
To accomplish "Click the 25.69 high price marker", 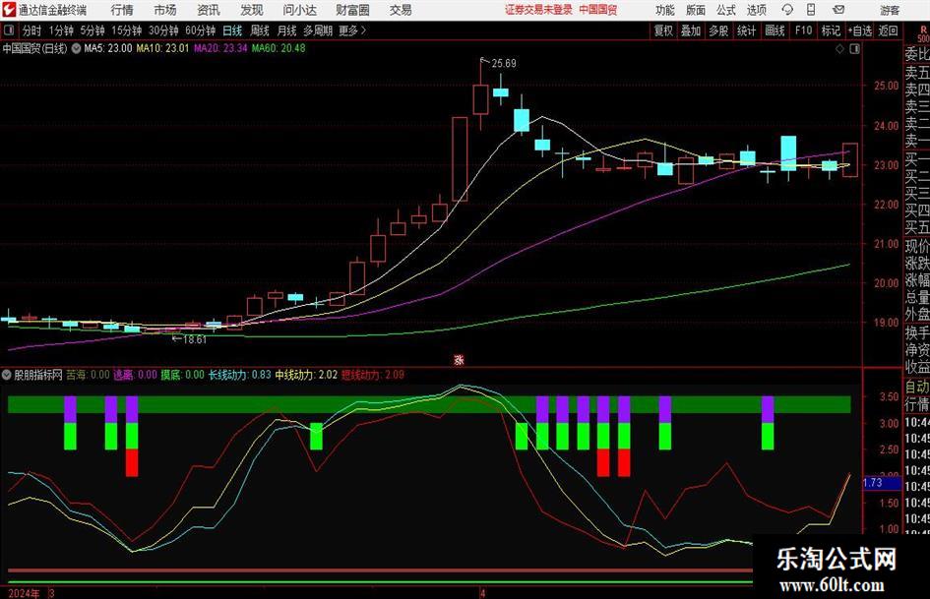I will 504,64.
